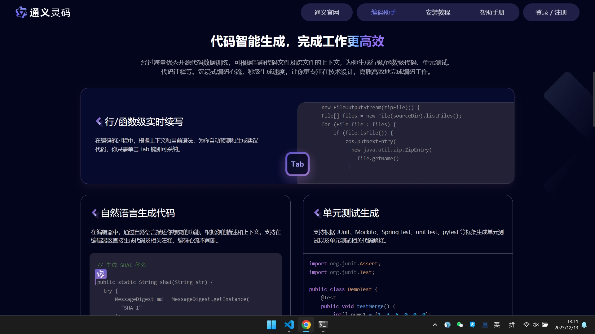Show hidden tray icons chevron
Screen dimensions: 595x334
pyautogui.click(x=435, y=325)
